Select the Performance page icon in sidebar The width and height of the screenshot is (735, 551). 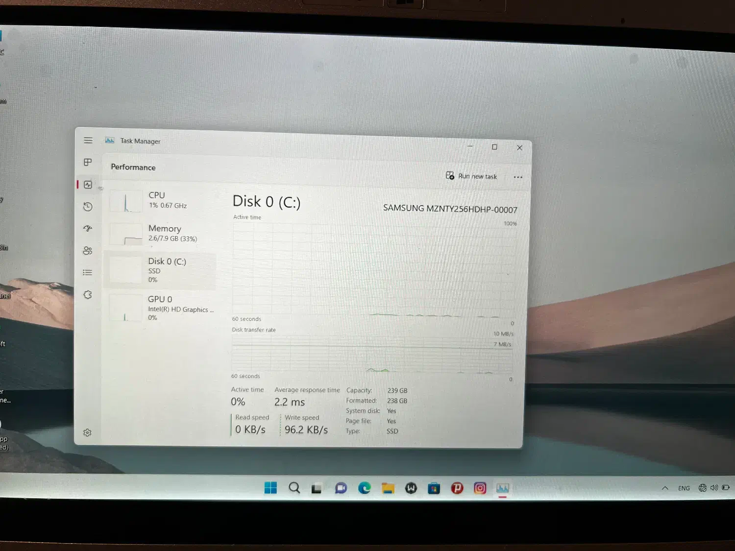(x=88, y=185)
